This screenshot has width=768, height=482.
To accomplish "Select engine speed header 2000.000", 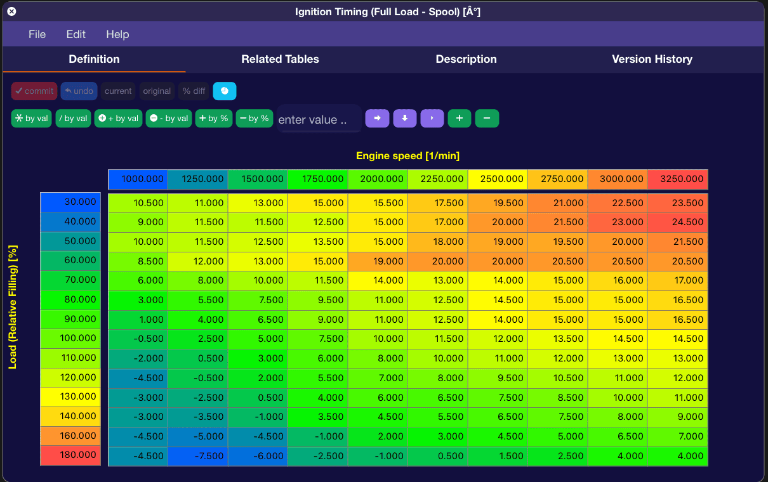I will click(378, 179).
